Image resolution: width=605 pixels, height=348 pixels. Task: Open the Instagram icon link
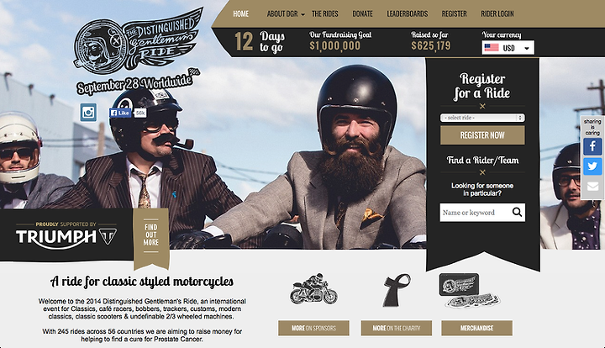(88, 113)
